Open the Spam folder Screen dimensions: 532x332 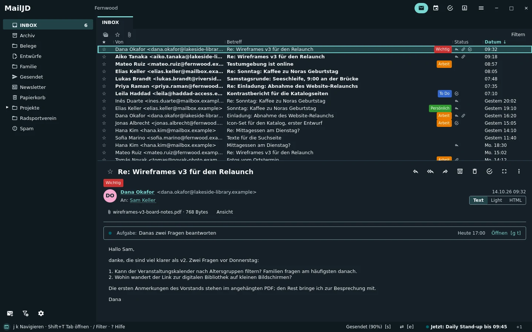(48, 128)
